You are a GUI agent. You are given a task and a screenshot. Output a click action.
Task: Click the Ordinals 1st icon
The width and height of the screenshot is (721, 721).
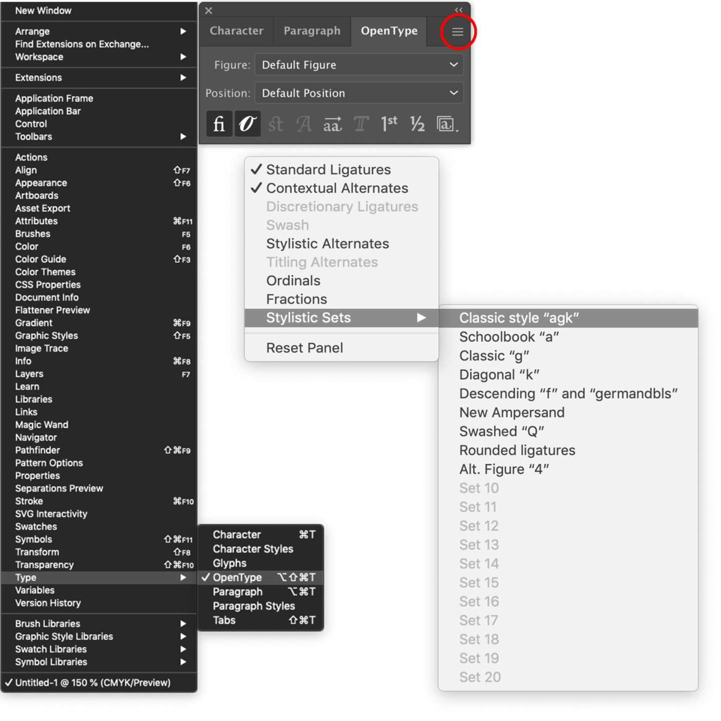pyautogui.click(x=389, y=124)
